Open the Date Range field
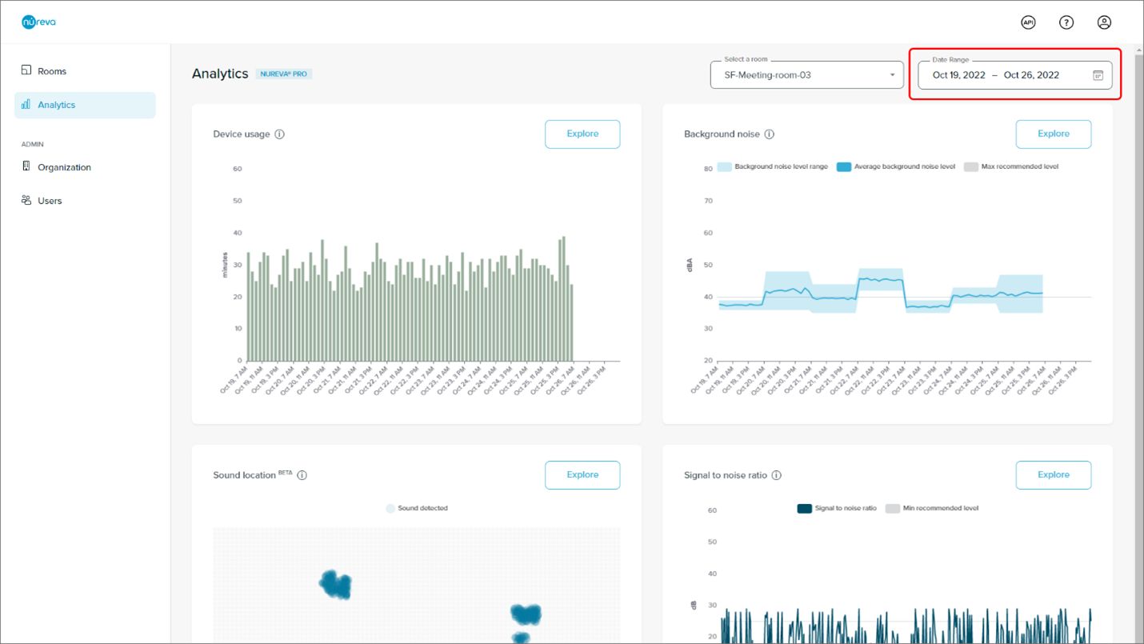This screenshot has width=1144, height=644. point(1014,75)
